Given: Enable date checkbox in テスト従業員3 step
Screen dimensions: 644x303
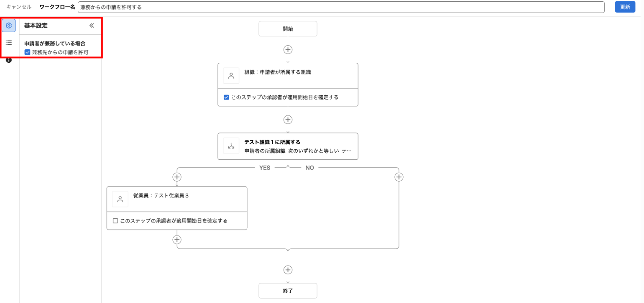Looking at the screenshot, I should point(115,221).
